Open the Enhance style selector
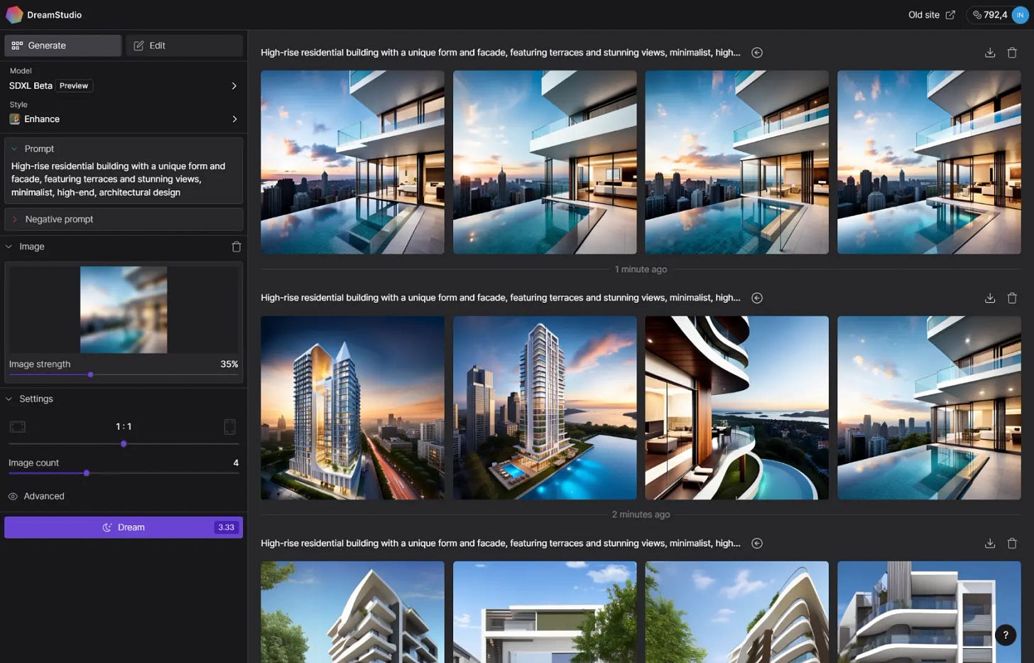1034x663 pixels. tap(124, 119)
